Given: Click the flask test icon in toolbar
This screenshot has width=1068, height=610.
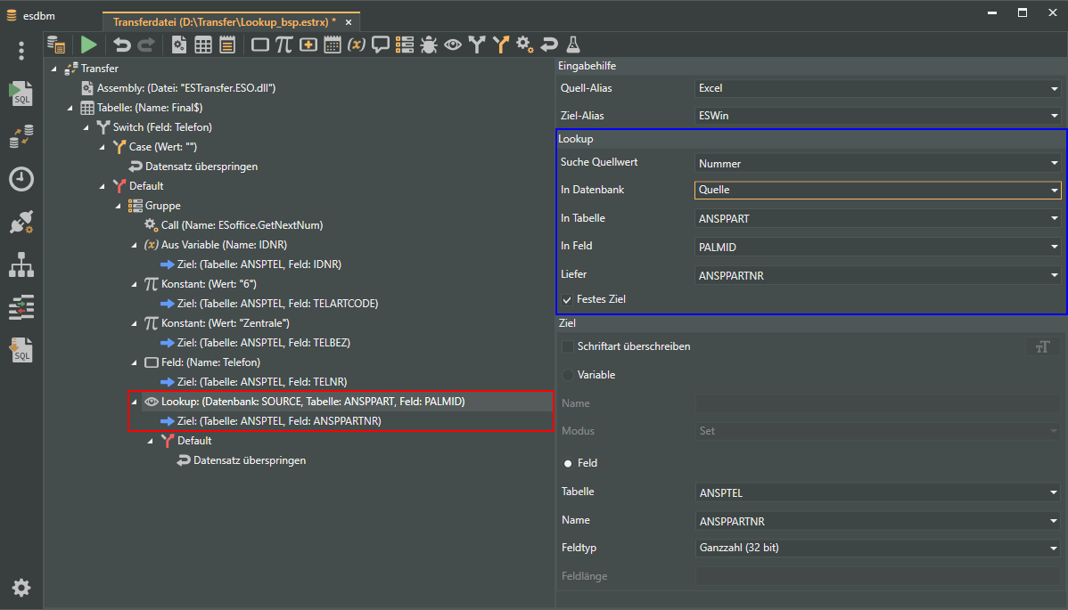Looking at the screenshot, I should pyautogui.click(x=573, y=45).
